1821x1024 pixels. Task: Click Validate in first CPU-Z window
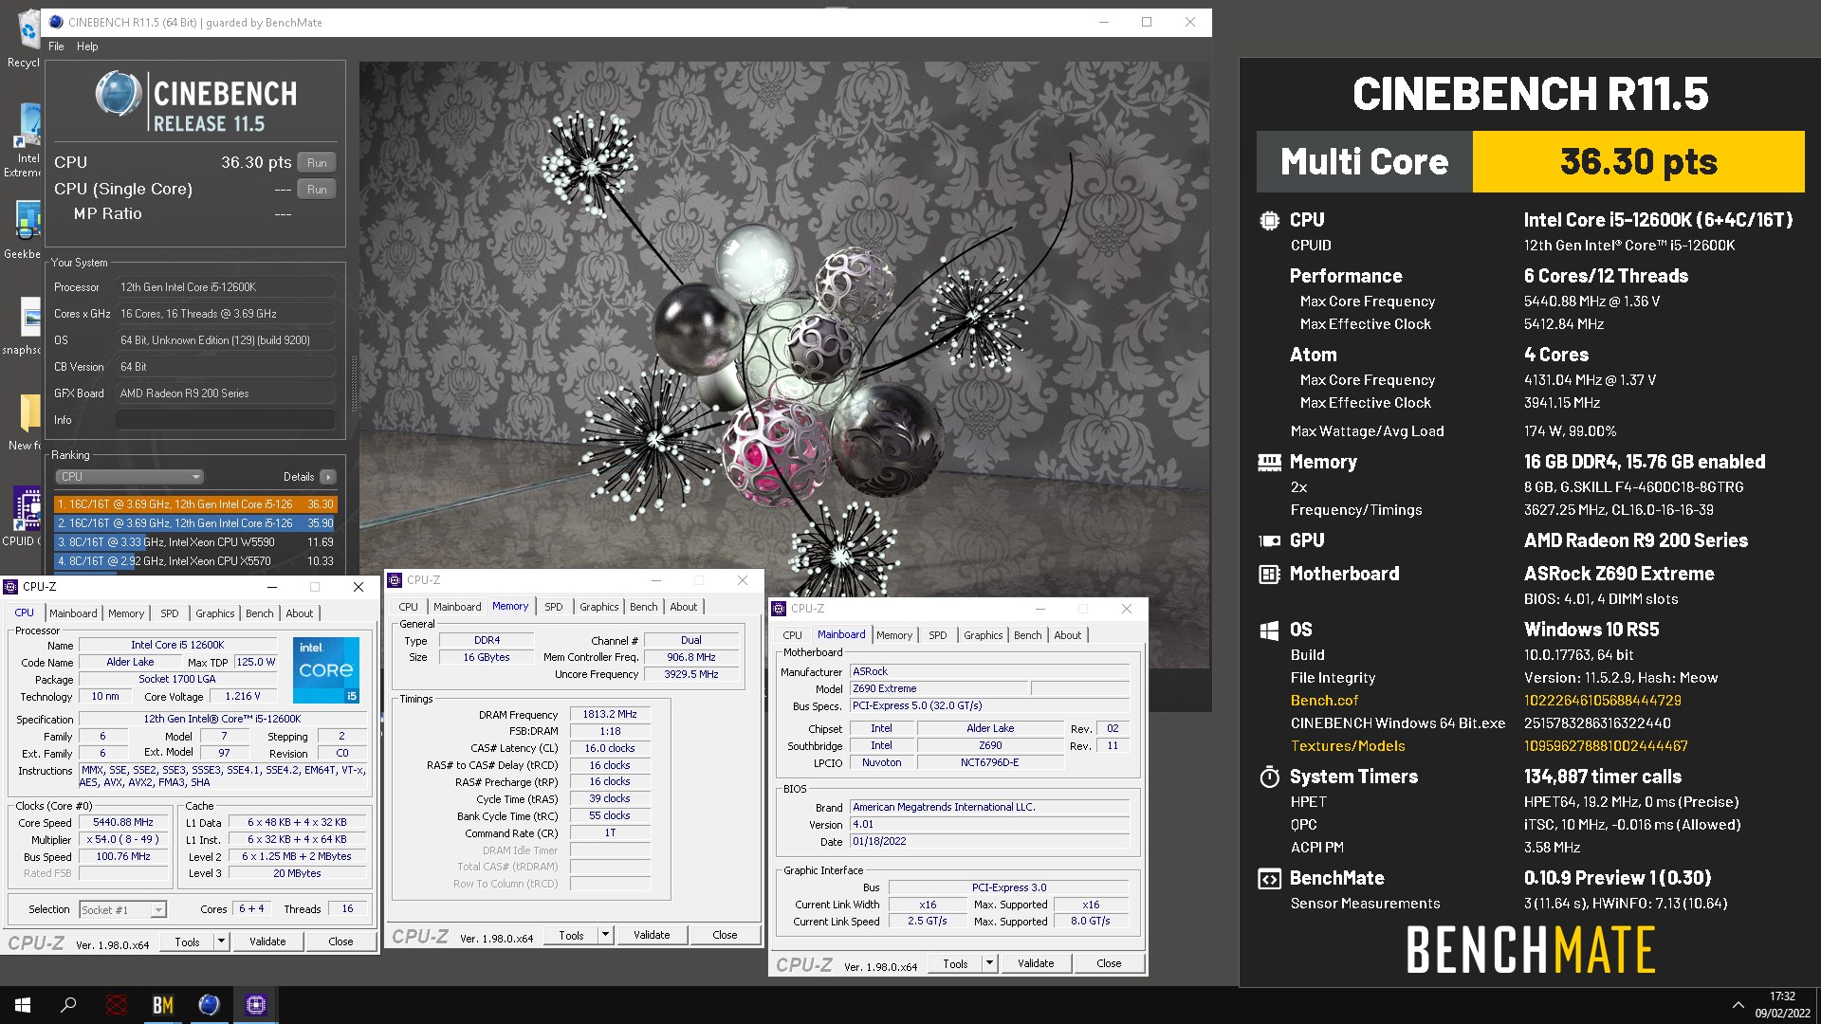click(x=267, y=942)
